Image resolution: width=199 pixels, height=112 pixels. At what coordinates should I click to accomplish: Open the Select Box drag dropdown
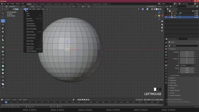[x=40, y=7]
